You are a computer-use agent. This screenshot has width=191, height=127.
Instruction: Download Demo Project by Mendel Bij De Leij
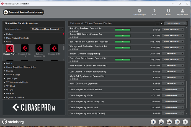[x=171, y=113]
